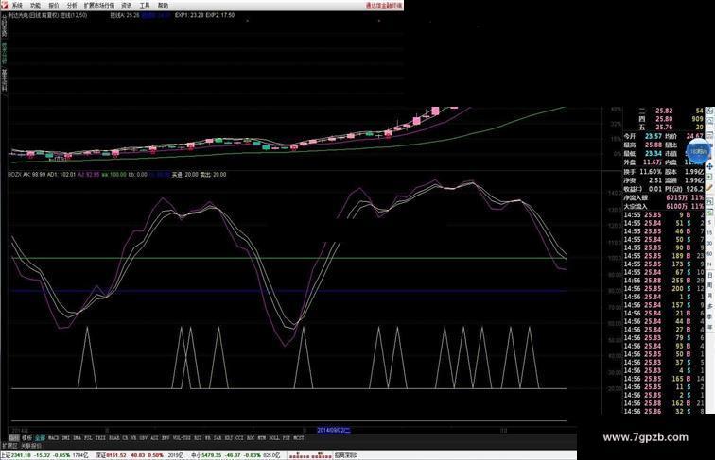Click the 今开 23.57 value
The height and width of the screenshot is (460, 715).
[x=654, y=136]
